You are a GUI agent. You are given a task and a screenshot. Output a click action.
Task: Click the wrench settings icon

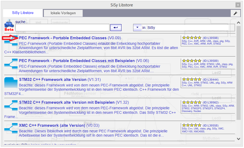[235, 13]
